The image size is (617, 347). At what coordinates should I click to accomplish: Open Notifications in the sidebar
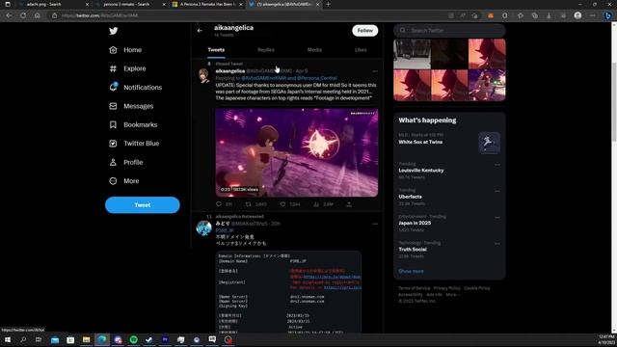tap(135, 88)
